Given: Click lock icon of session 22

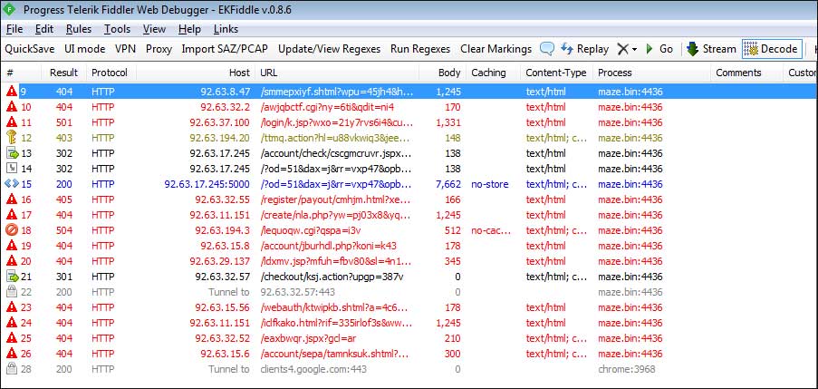Looking at the screenshot, I should coord(12,292).
